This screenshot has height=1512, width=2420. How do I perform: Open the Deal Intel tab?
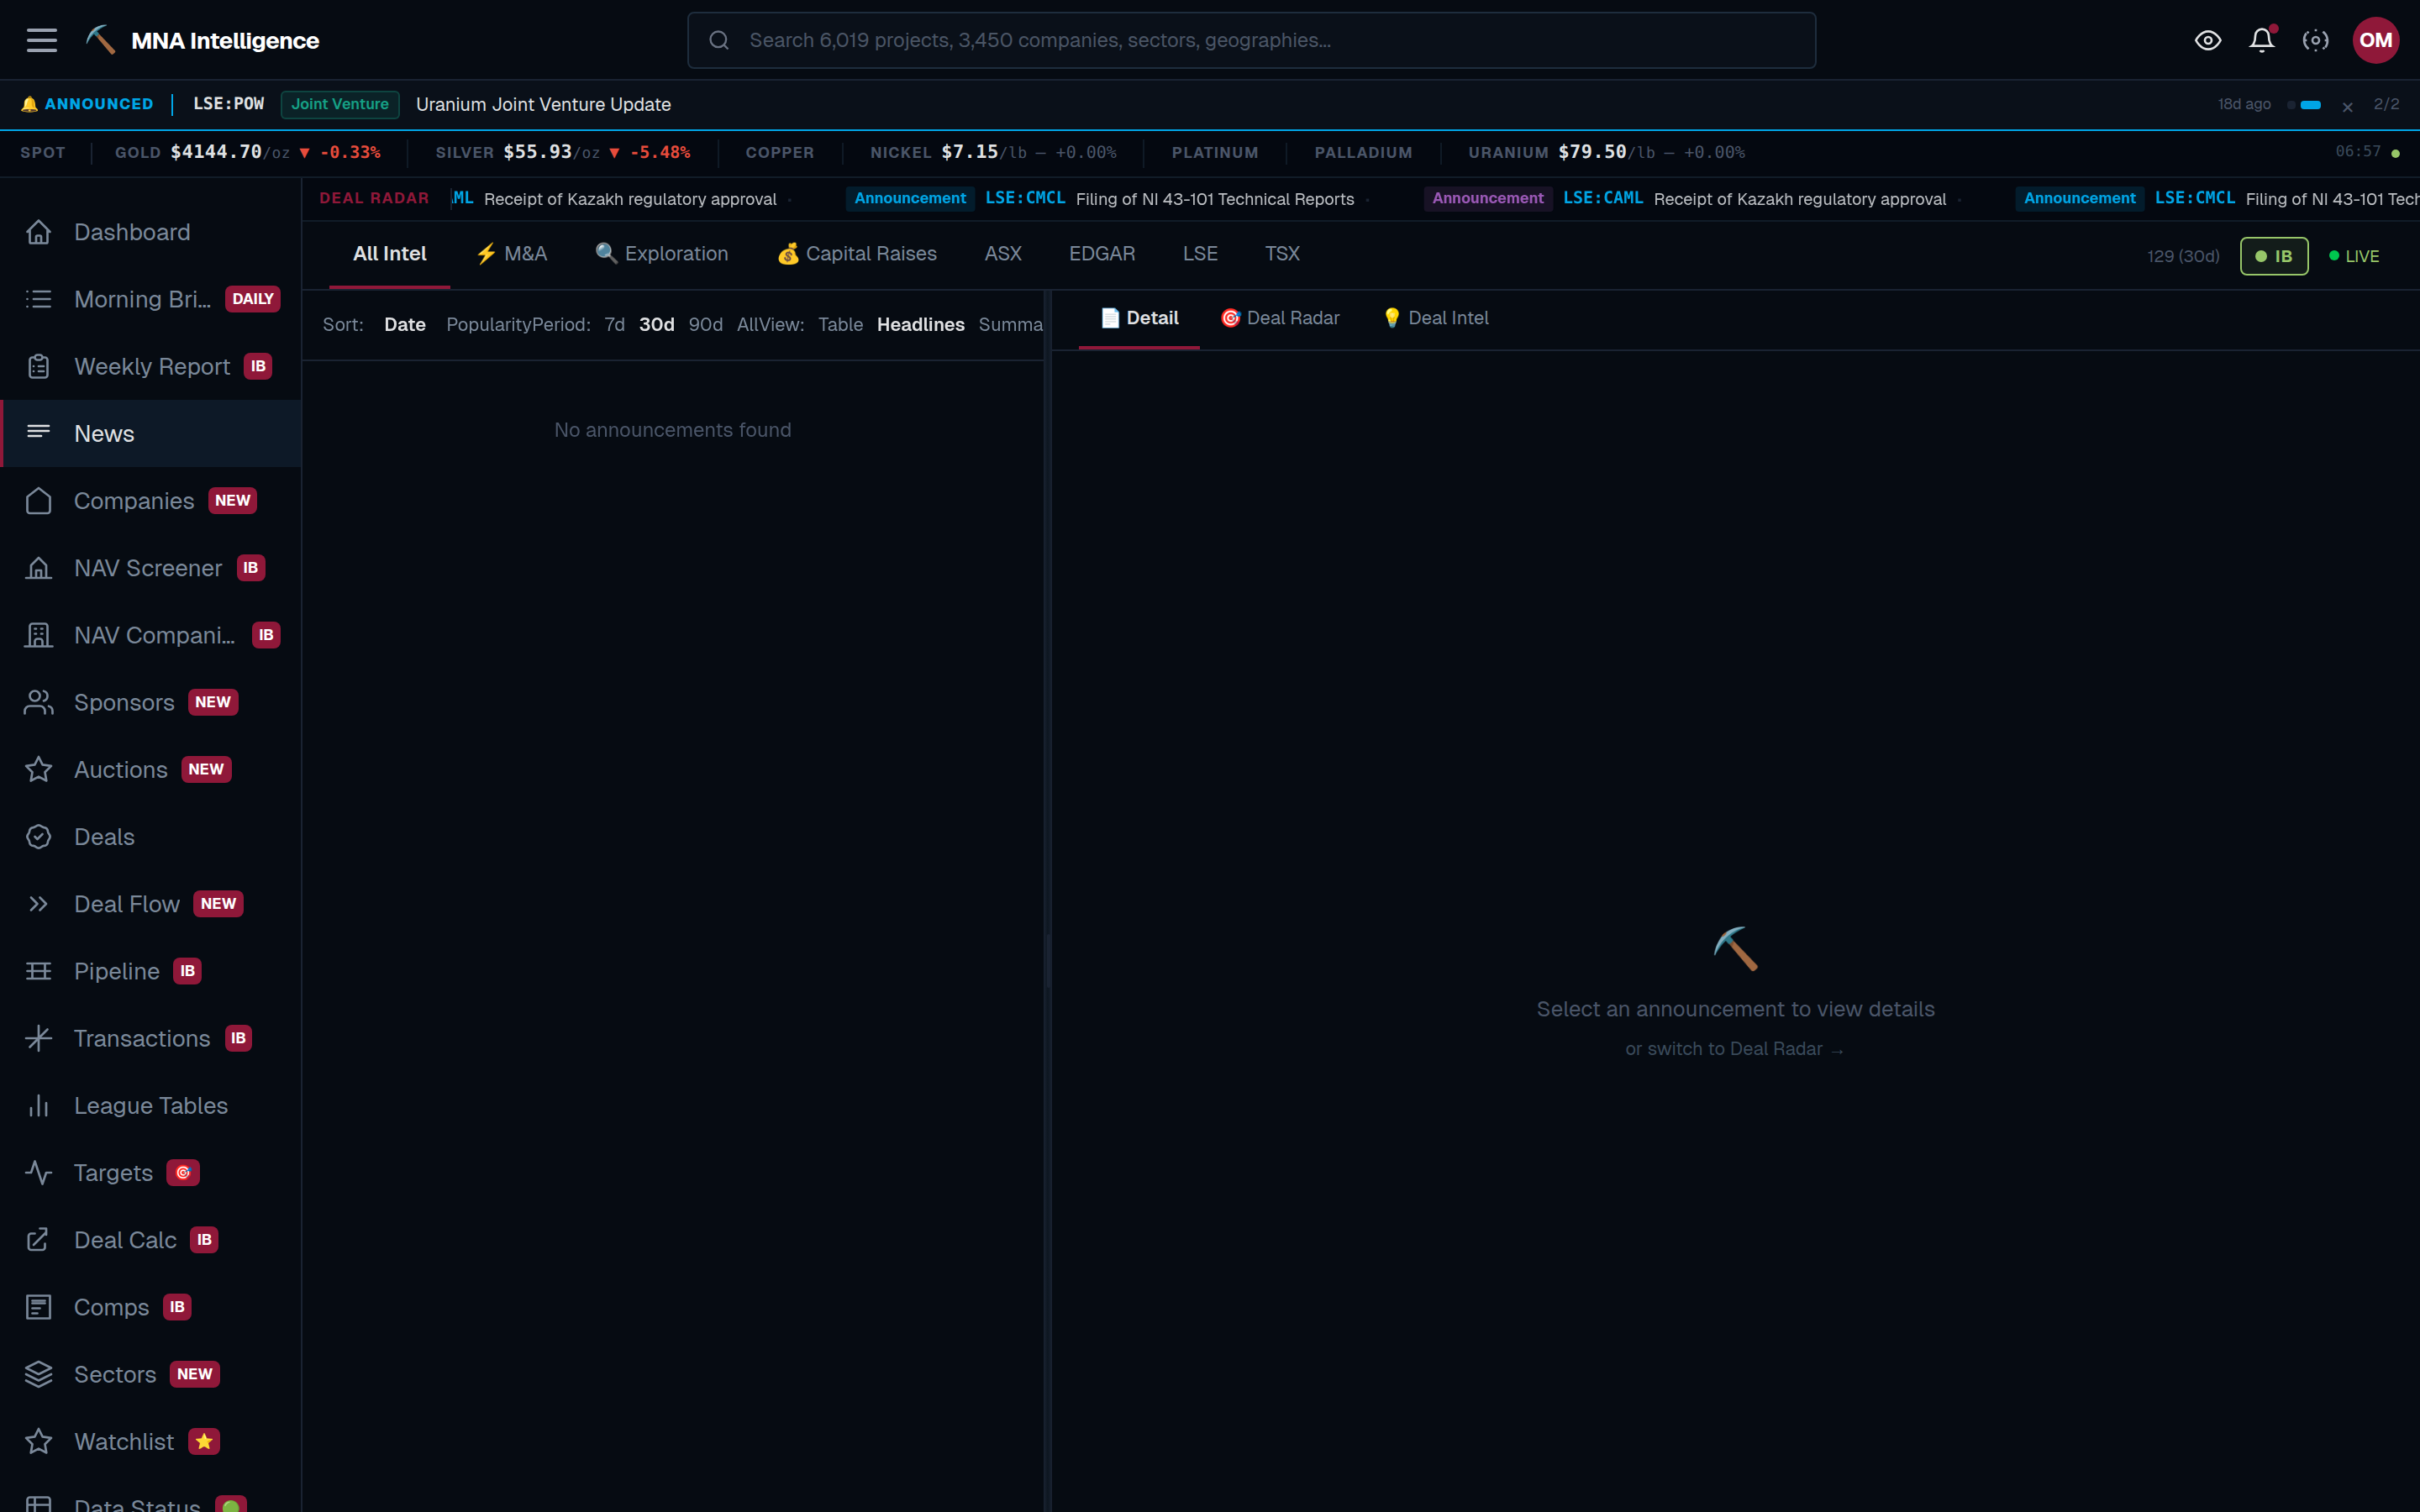[1435, 318]
